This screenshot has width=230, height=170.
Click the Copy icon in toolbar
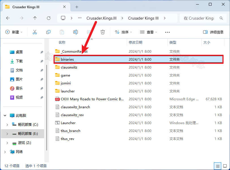click(x=48, y=32)
